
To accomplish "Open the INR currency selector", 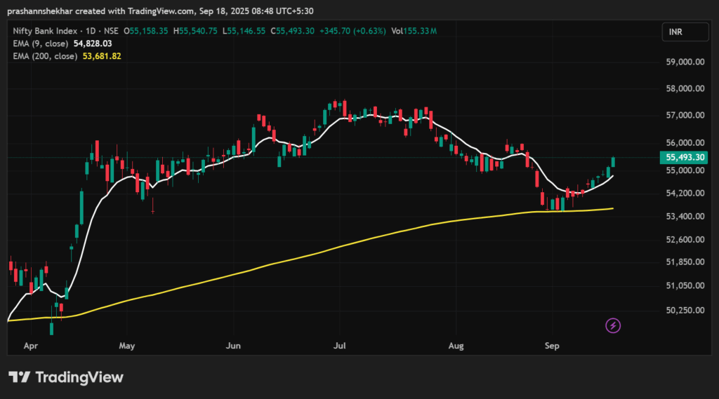I will tap(685, 32).
